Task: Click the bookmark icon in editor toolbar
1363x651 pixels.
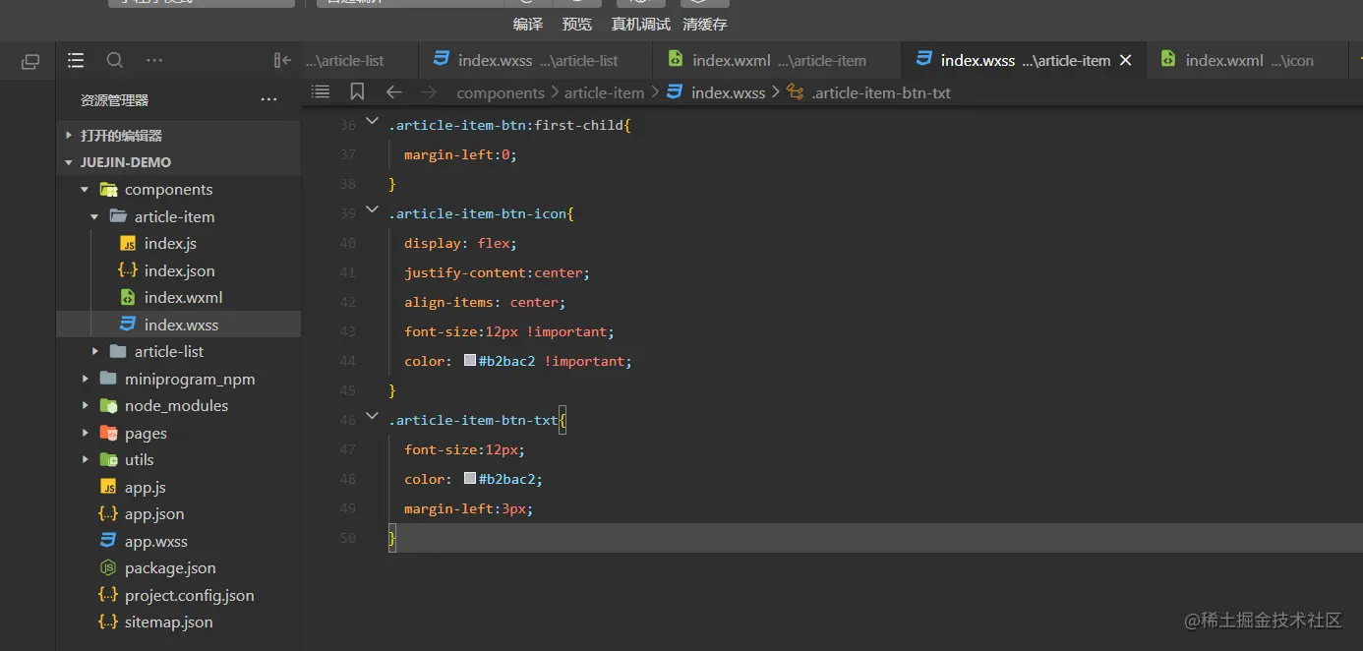Action: [357, 91]
